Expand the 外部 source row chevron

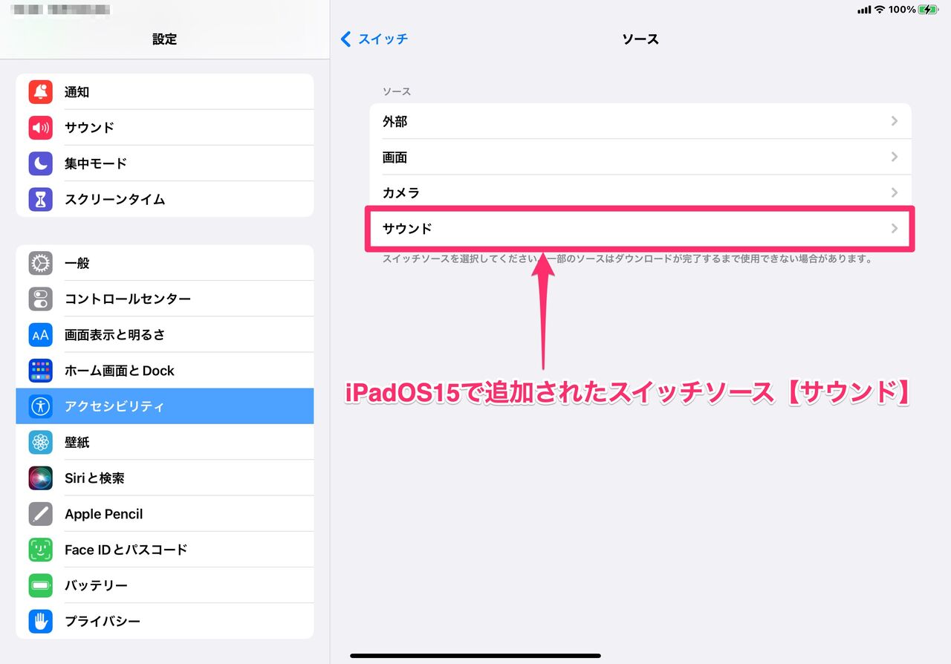pos(895,121)
